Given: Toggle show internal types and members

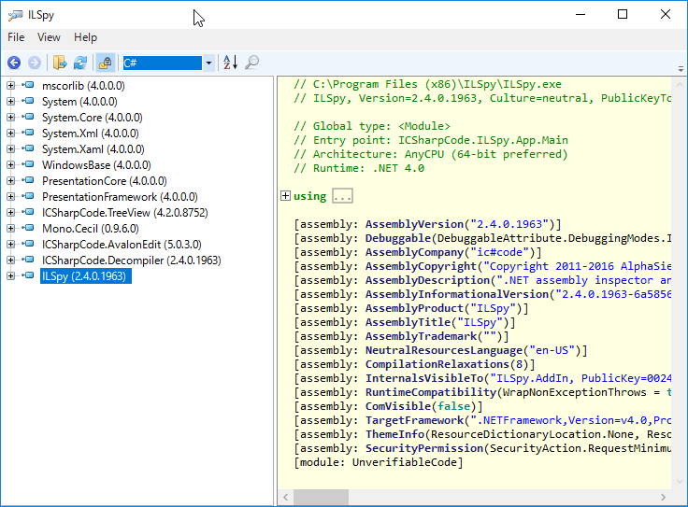Looking at the screenshot, I should click(106, 63).
